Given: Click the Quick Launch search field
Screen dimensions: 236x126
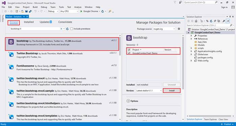Looking at the screenshot, I should coord(200,2).
